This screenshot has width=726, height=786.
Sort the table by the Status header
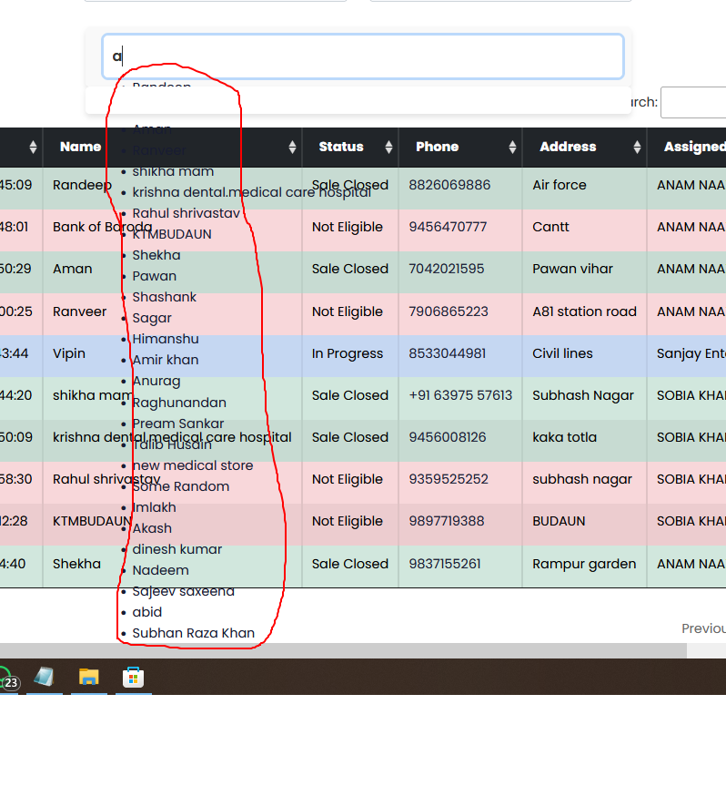[x=340, y=147]
